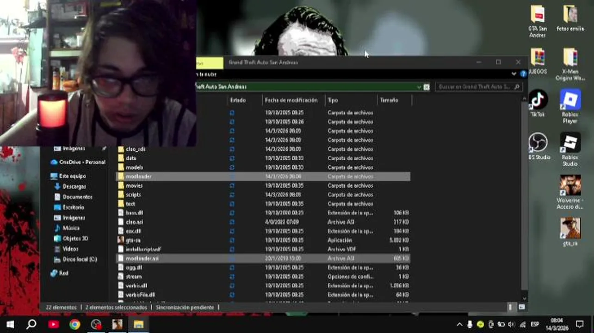Open taskbar search magnifier

[x=31, y=324]
